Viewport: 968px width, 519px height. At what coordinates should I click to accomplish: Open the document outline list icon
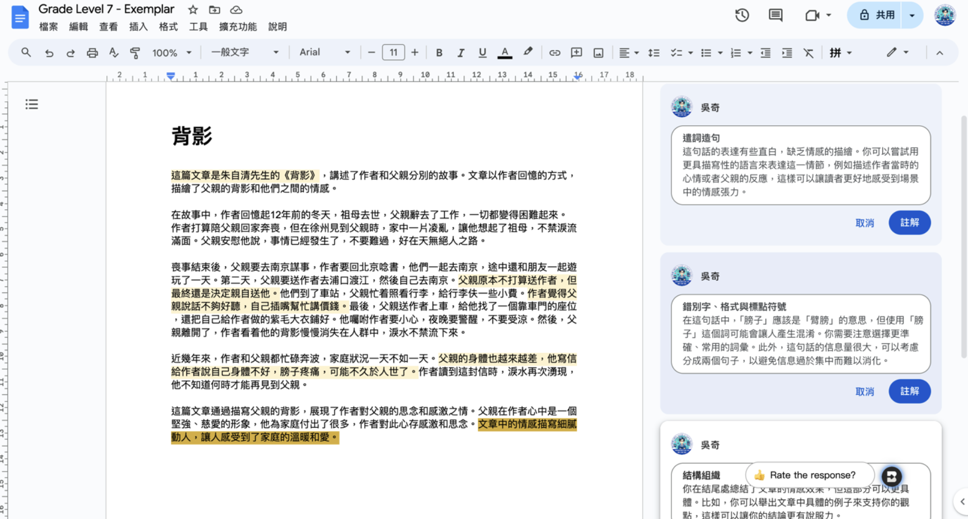tap(32, 104)
